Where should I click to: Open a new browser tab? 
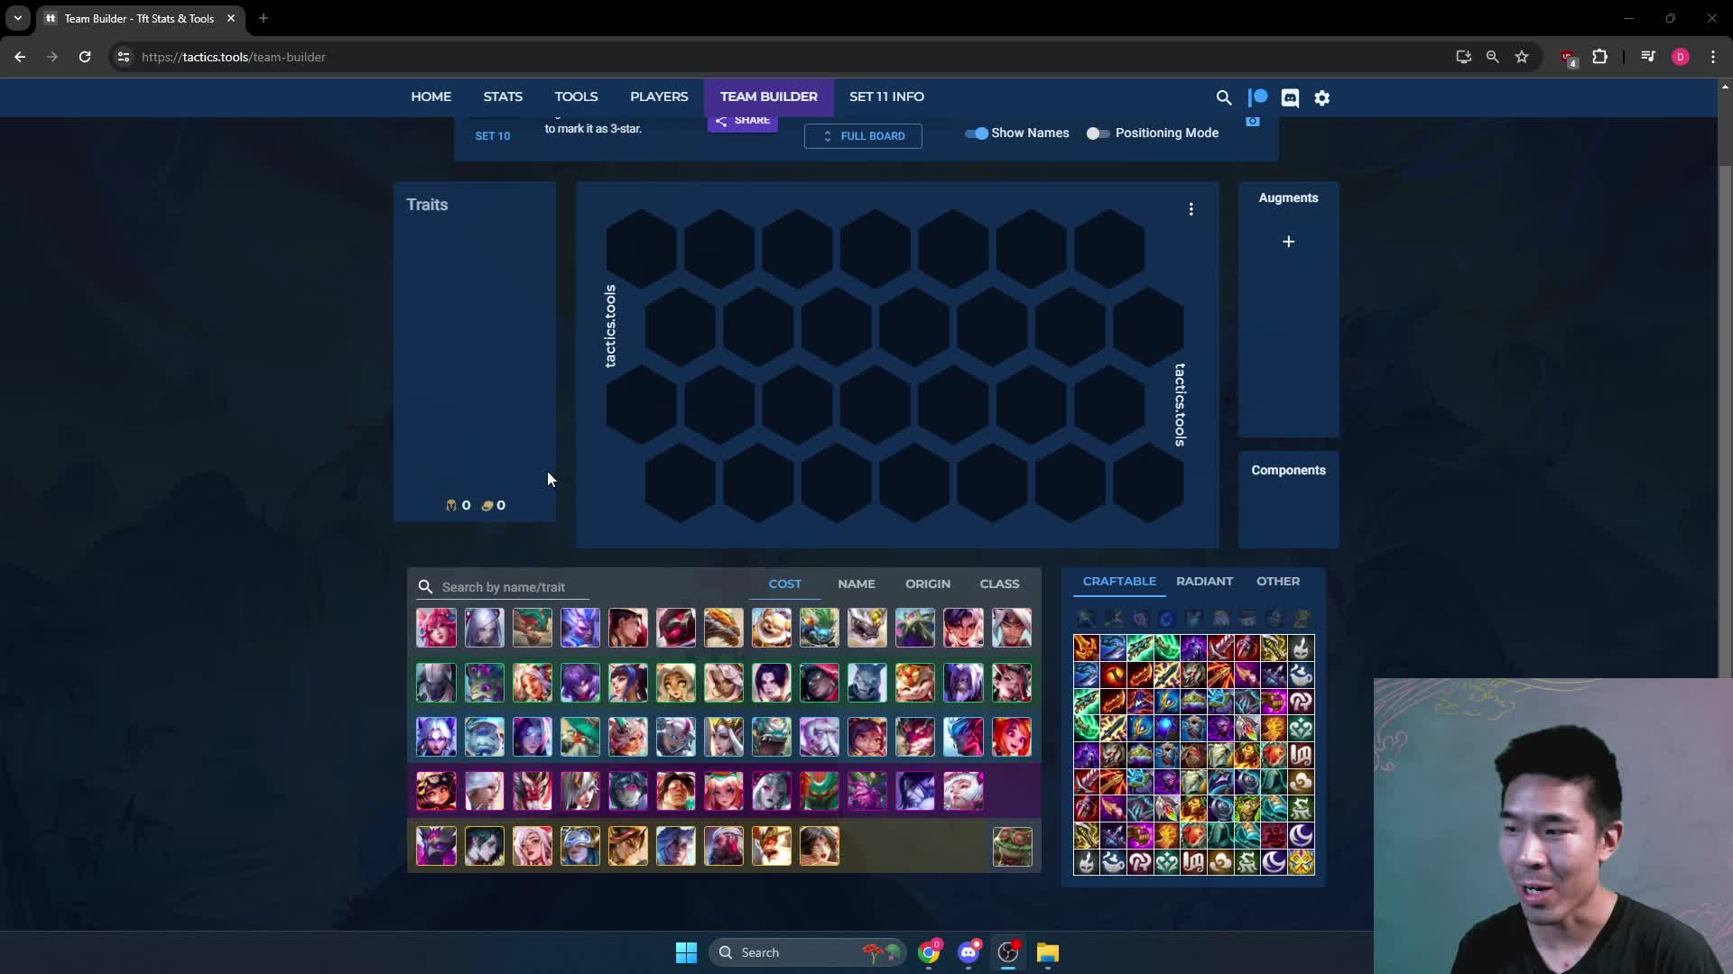[x=264, y=18]
